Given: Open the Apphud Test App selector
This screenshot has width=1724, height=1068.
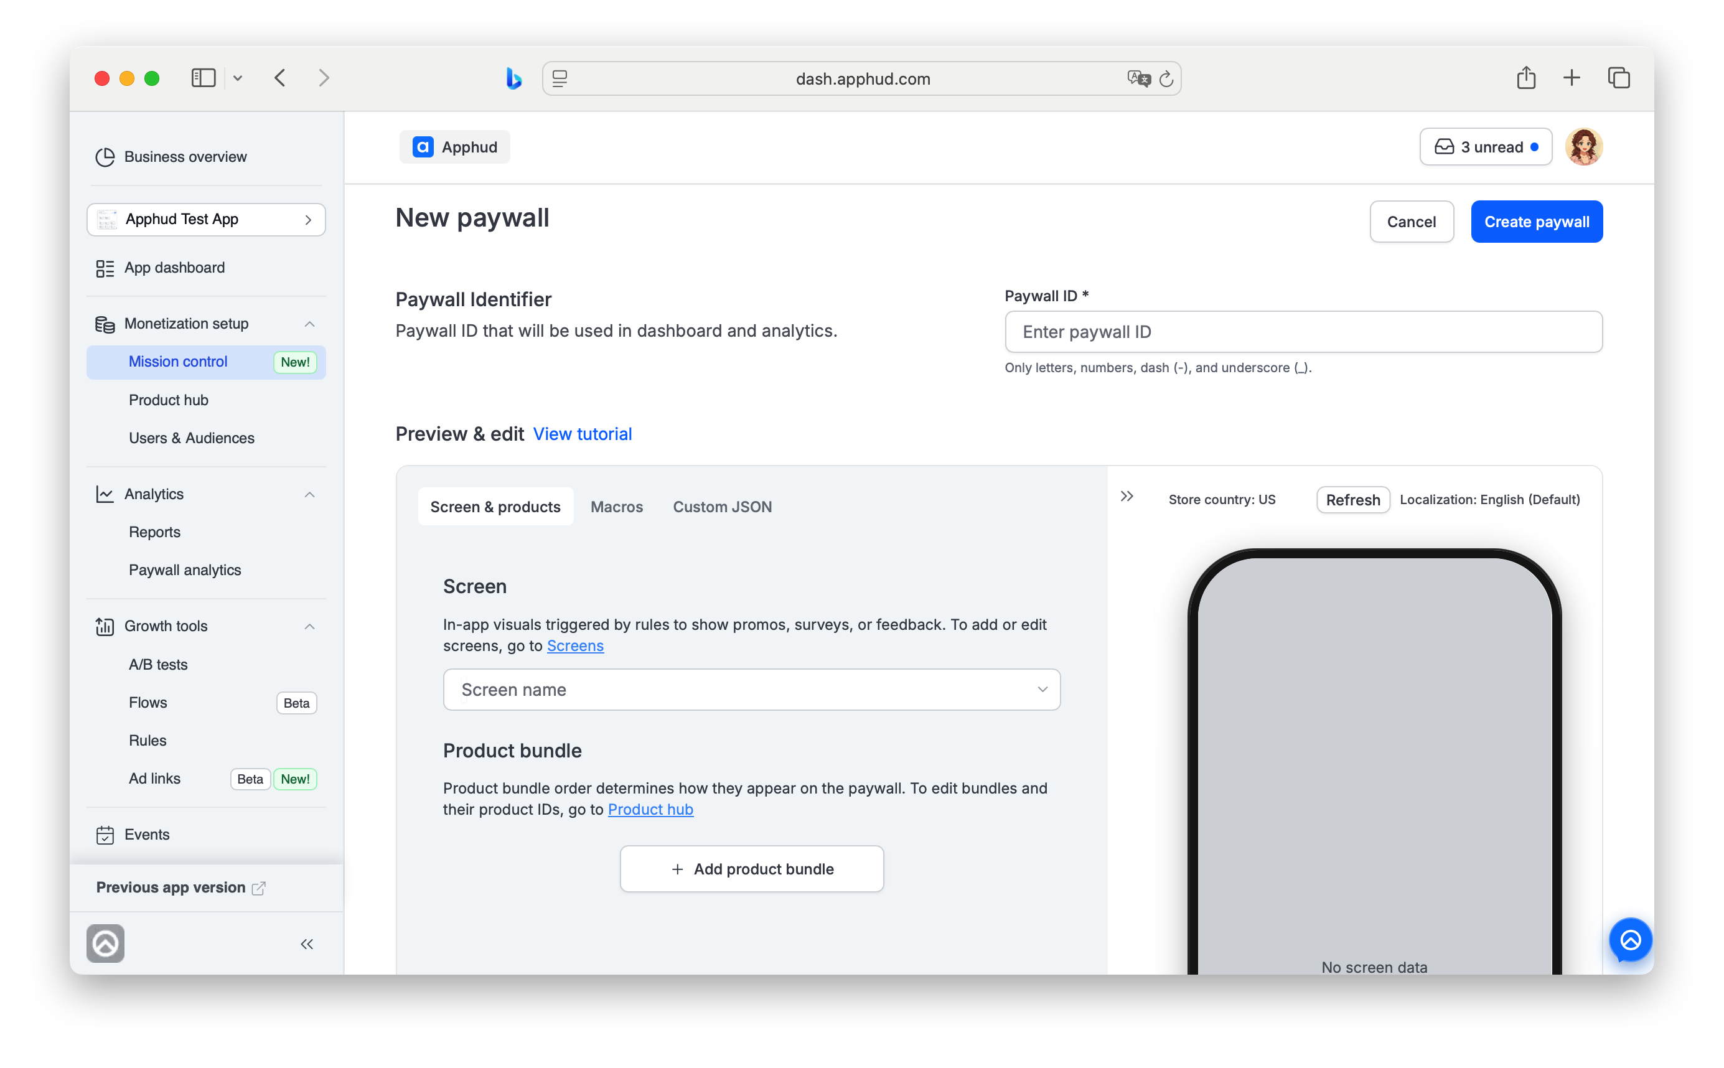Looking at the screenshot, I should (x=206, y=220).
